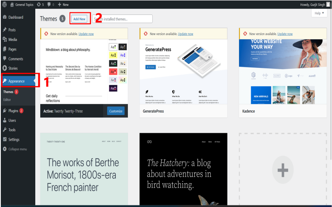Viewport: 332px width, 207px height.
Task: Open the Posts pin icon menu
Action: click(5, 30)
